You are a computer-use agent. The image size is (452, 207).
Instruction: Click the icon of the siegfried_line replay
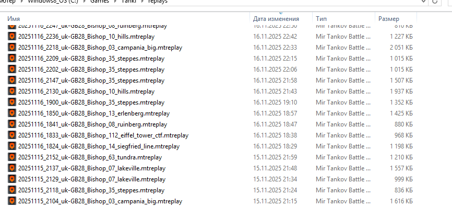(x=12, y=146)
